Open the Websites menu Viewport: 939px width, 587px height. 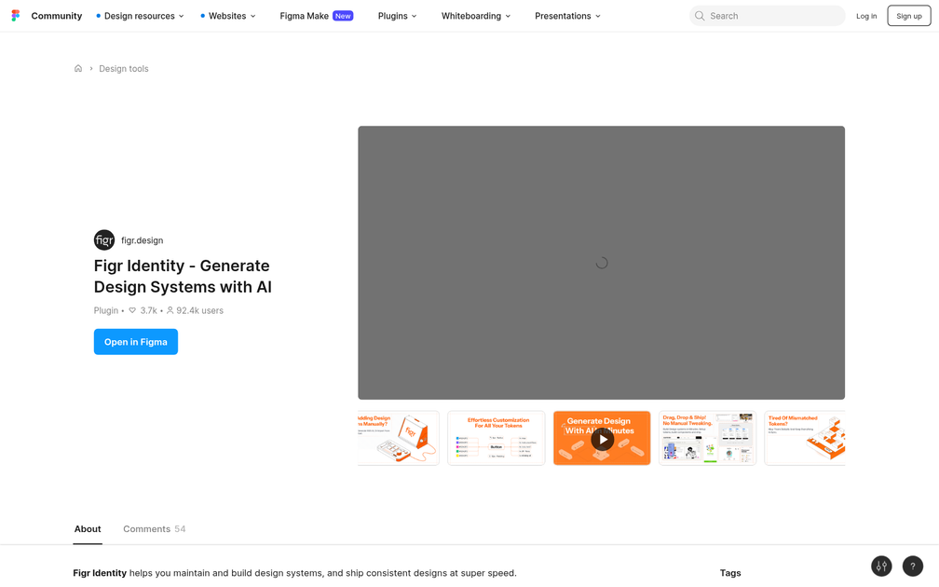[227, 16]
